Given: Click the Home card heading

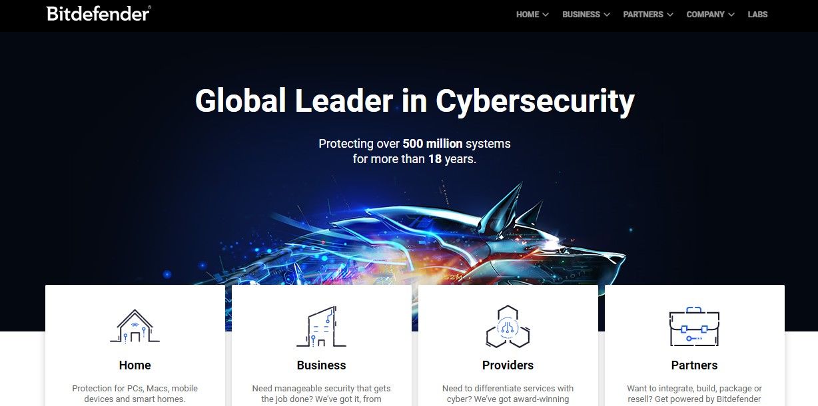Looking at the screenshot, I should click(135, 365).
